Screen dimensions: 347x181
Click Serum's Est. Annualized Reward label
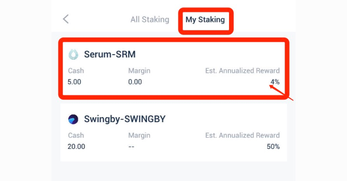click(242, 71)
